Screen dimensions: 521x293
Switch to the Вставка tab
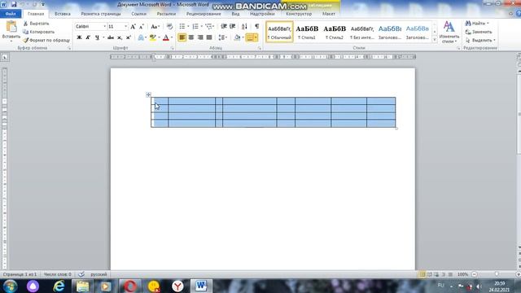63,14
